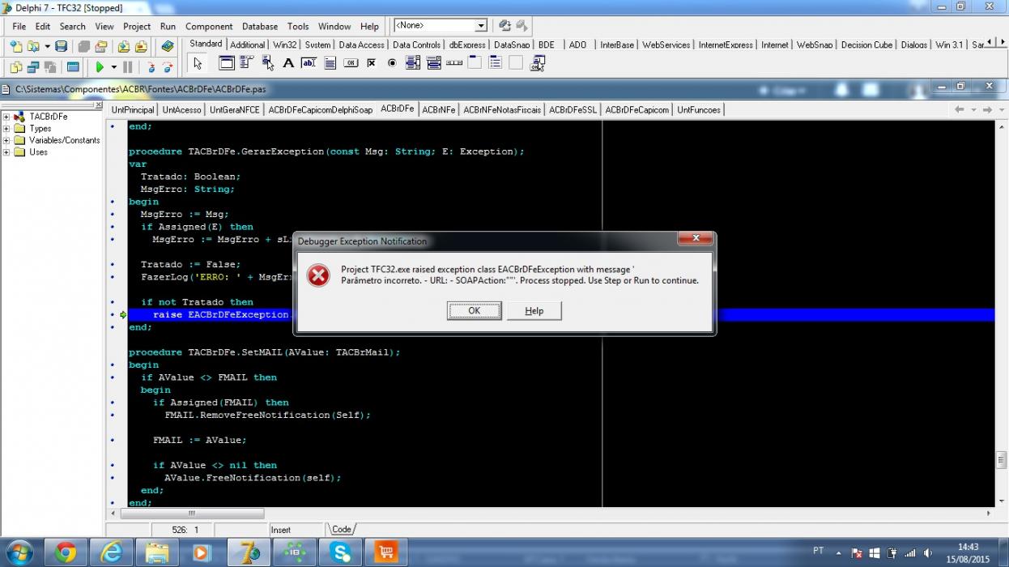Screen dimensions: 1009x567
Task: Click the View Unit toolbar icon
Action: [17, 67]
